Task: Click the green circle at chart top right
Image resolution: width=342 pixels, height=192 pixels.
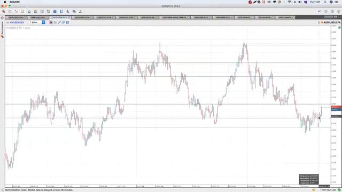Action: [339, 28]
